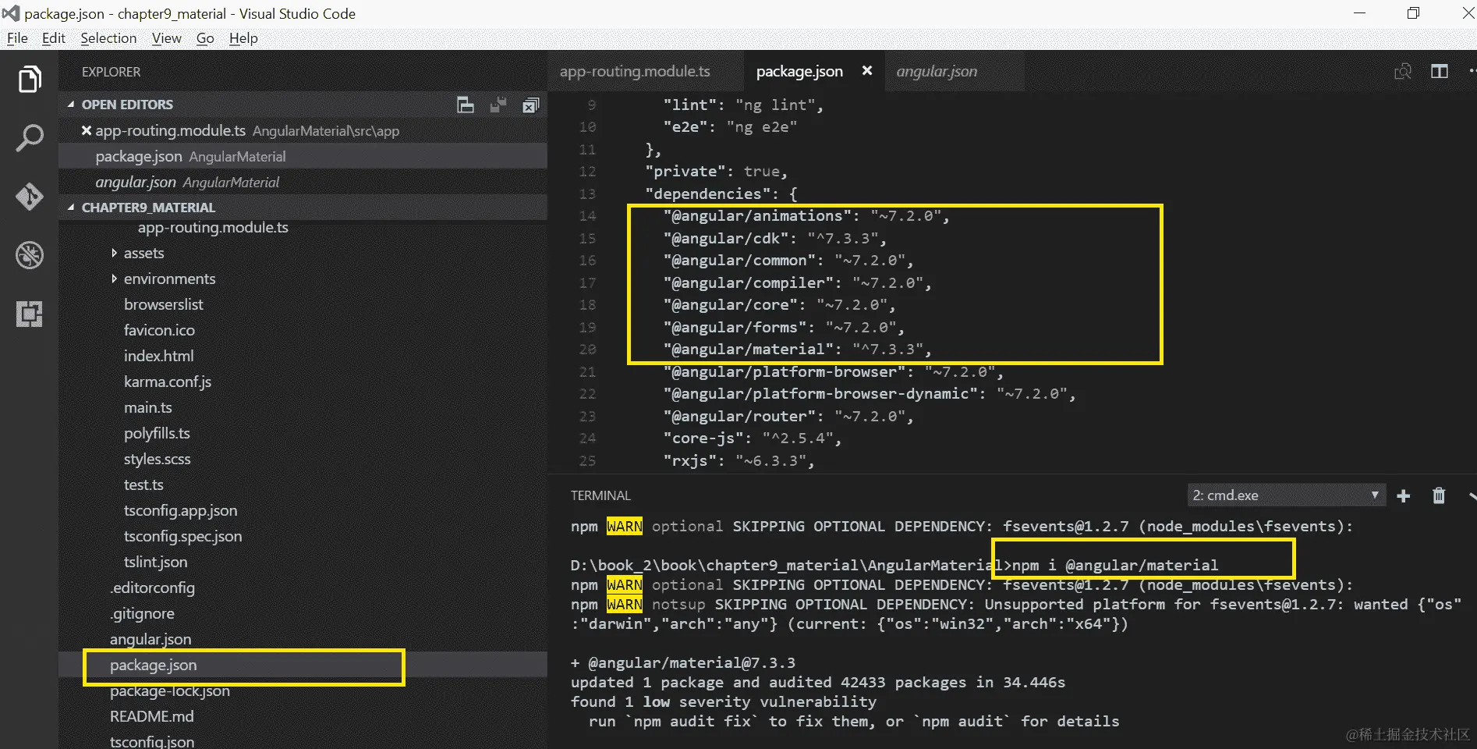Open README.md in the file tree
This screenshot has width=1477, height=749.
point(151,716)
